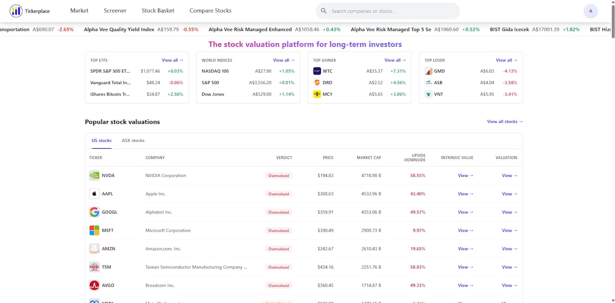Select the US stocks tab

101,140
